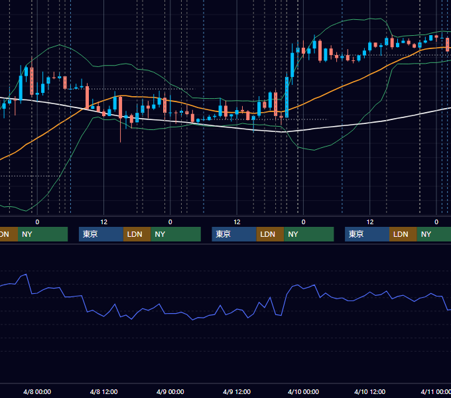Click hour label 12 above 4/8 12:00
The image size is (451, 398).
(103, 222)
